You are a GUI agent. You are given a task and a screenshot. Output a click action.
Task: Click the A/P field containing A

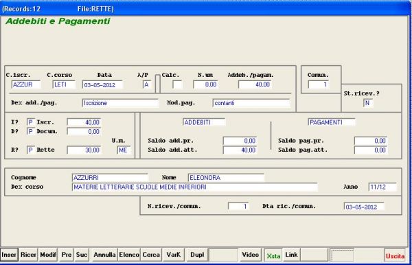[147, 84]
